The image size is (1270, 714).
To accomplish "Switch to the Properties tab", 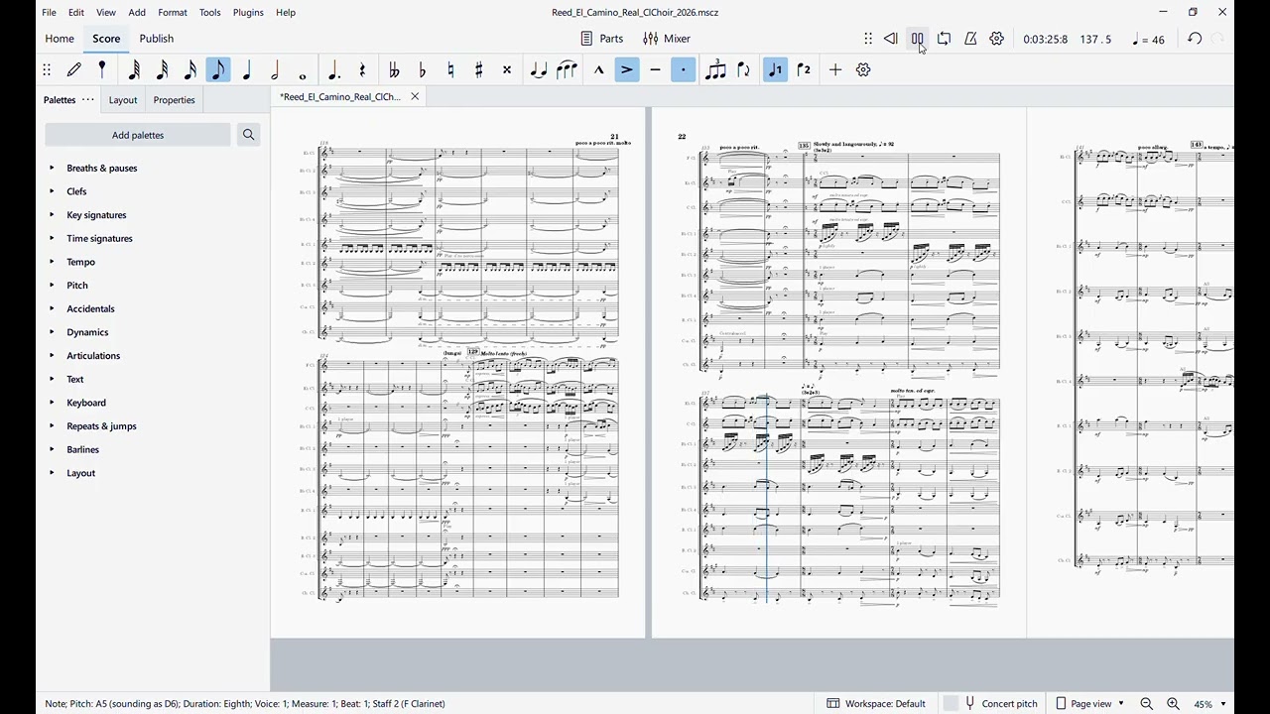I will coord(174,100).
